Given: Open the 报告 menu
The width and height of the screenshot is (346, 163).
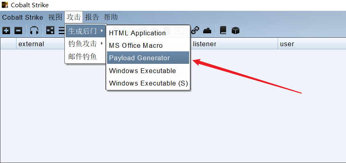Looking at the screenshot, I should [x=92, y=17].
